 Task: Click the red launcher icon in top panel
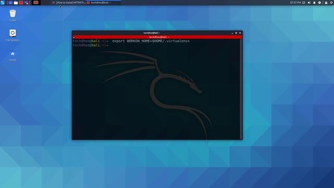tap(21, 3)
